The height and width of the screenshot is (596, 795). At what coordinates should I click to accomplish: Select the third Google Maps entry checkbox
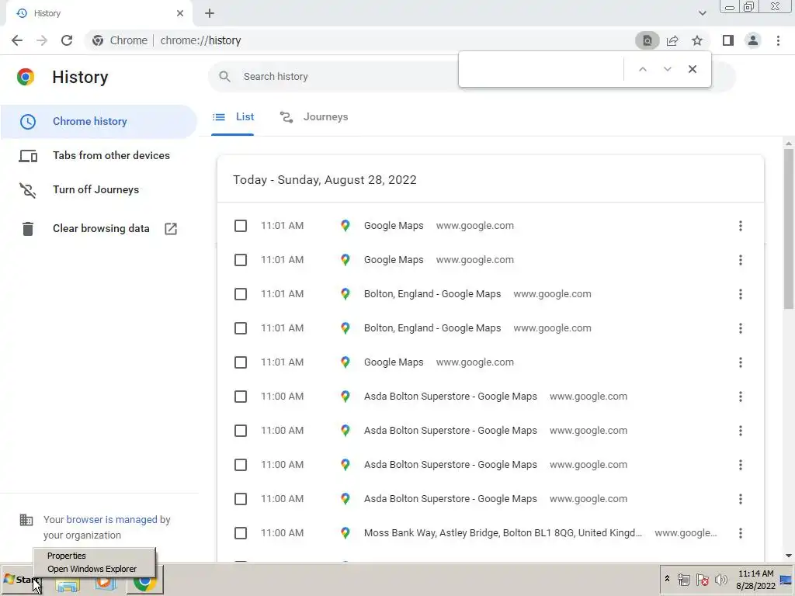tap(241, 362)
